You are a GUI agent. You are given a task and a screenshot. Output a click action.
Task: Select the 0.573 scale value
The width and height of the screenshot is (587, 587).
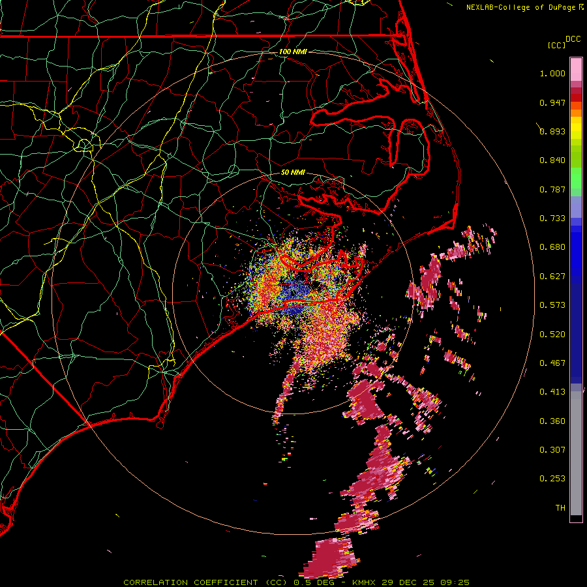tap(552, 305)
